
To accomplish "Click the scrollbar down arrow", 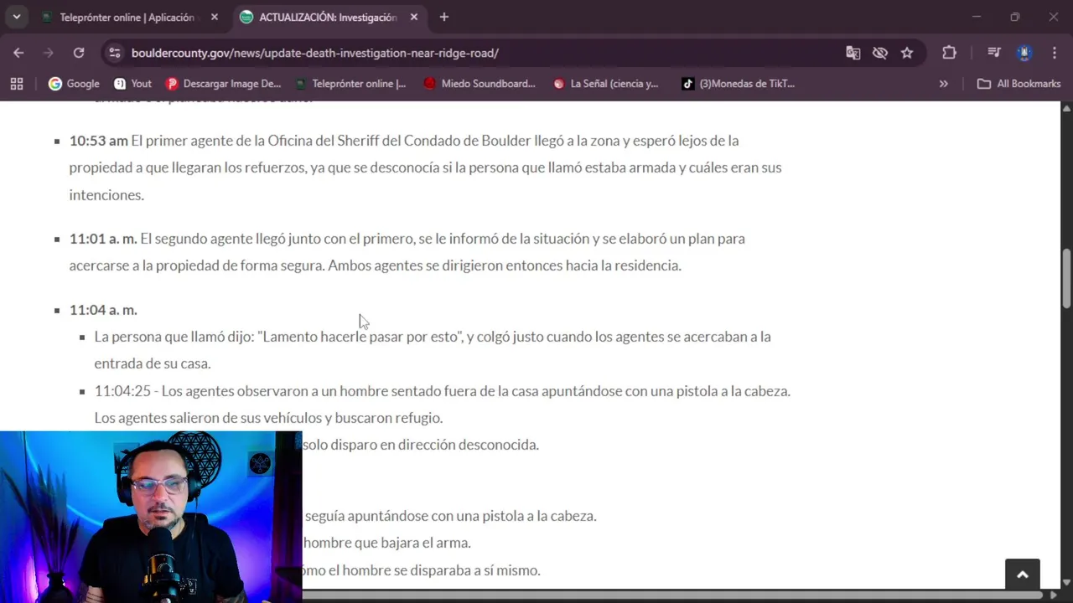I will pos(1066,582).
